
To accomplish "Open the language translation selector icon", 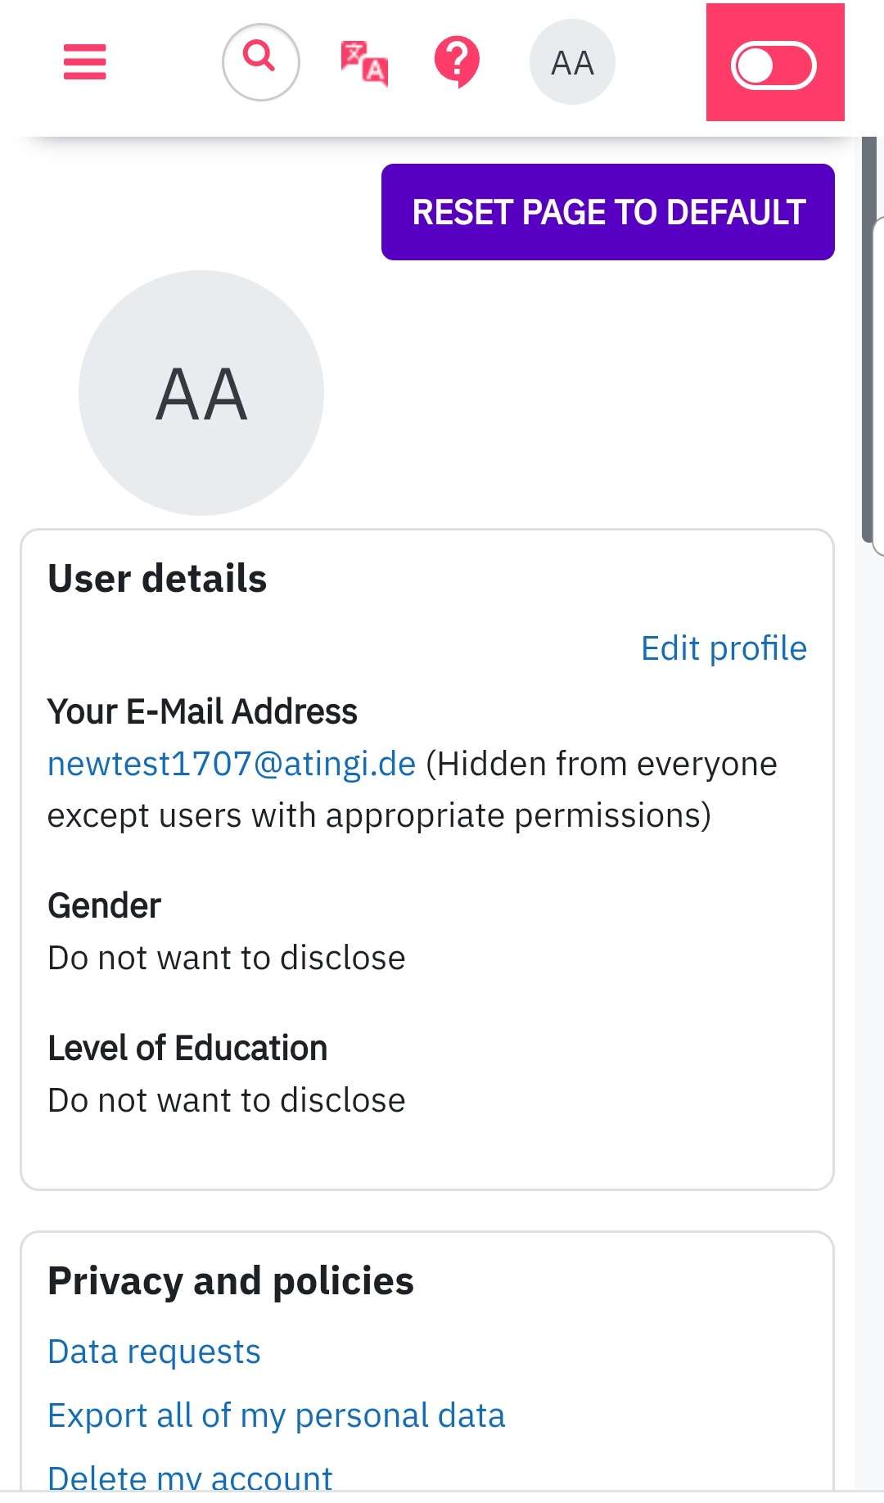I will 364,63.
